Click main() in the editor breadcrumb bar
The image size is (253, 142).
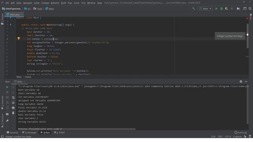tap(28, 77)
